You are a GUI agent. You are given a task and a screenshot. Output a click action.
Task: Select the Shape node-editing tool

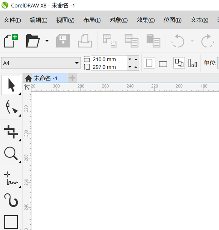(11, 107)
